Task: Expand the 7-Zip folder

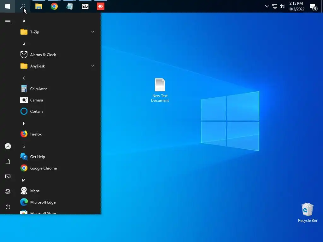Action: click(x=58, y=32)
